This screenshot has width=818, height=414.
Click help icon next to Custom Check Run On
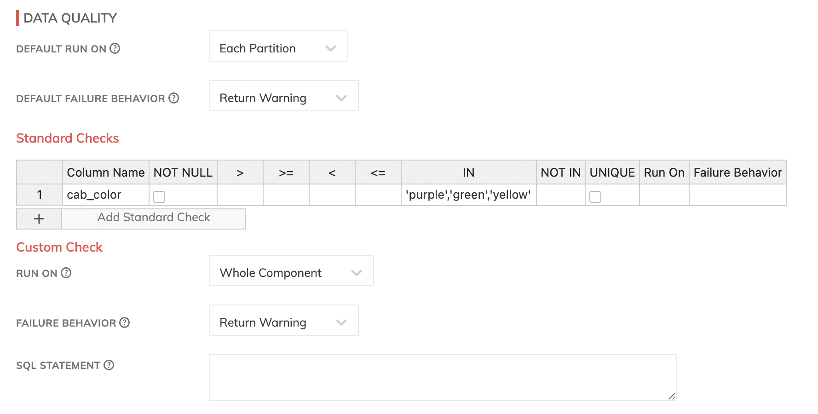pyautogui.click(x=66, y=273)
